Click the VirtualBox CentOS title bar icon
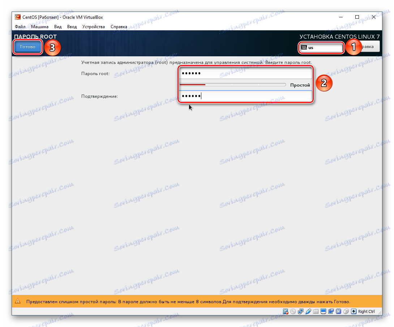Screen dimensions: 394x327 (18, 17)
